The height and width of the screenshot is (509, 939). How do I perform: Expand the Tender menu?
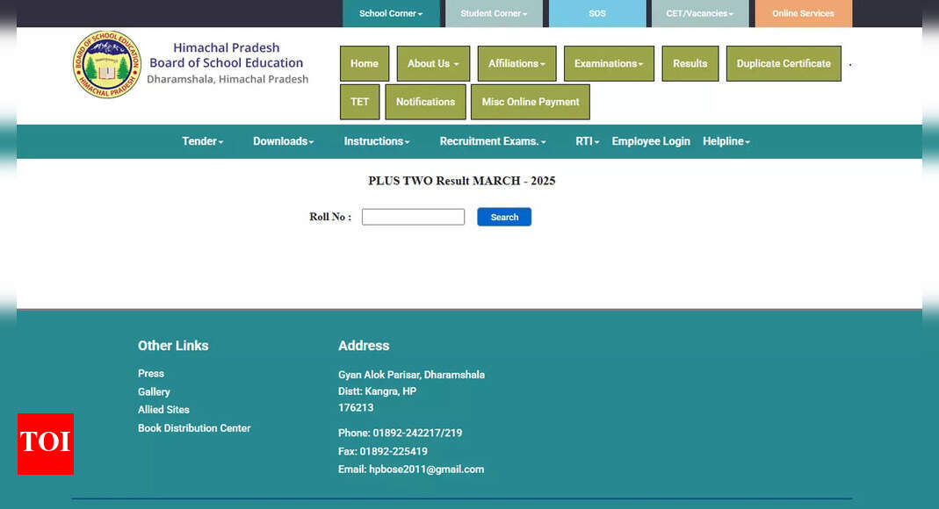click(x=202, y=141)
